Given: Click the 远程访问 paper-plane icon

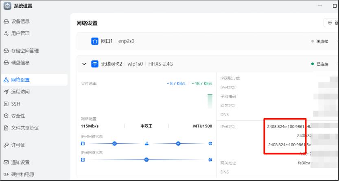Looking at the screenshot, I should point(6,92).
